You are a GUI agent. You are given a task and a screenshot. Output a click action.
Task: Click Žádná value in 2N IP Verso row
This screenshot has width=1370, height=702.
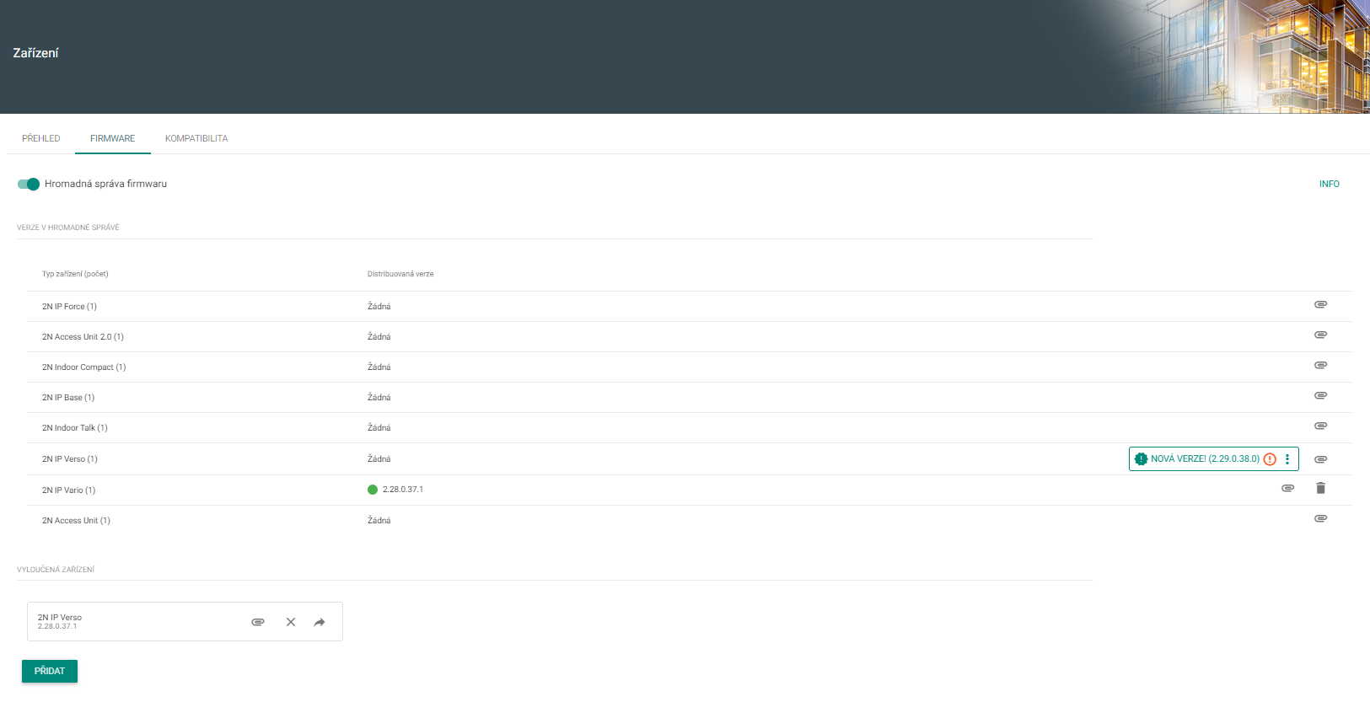click(379, 459)
